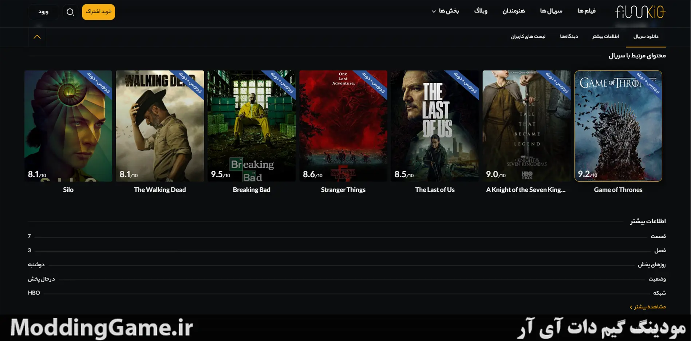Viewport: 691px width, 341px height.
Task: Click the episode count value 7
Action: [29, 236]
